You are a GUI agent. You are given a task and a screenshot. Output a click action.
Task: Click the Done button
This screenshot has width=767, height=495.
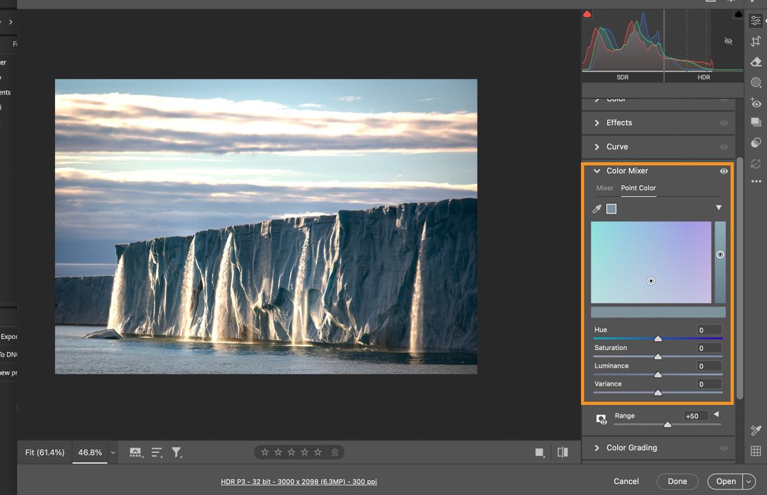click(x=677, y=482)
